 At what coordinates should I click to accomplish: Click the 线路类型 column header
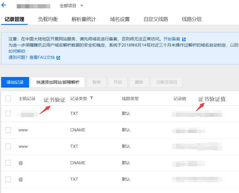point(130,99)
